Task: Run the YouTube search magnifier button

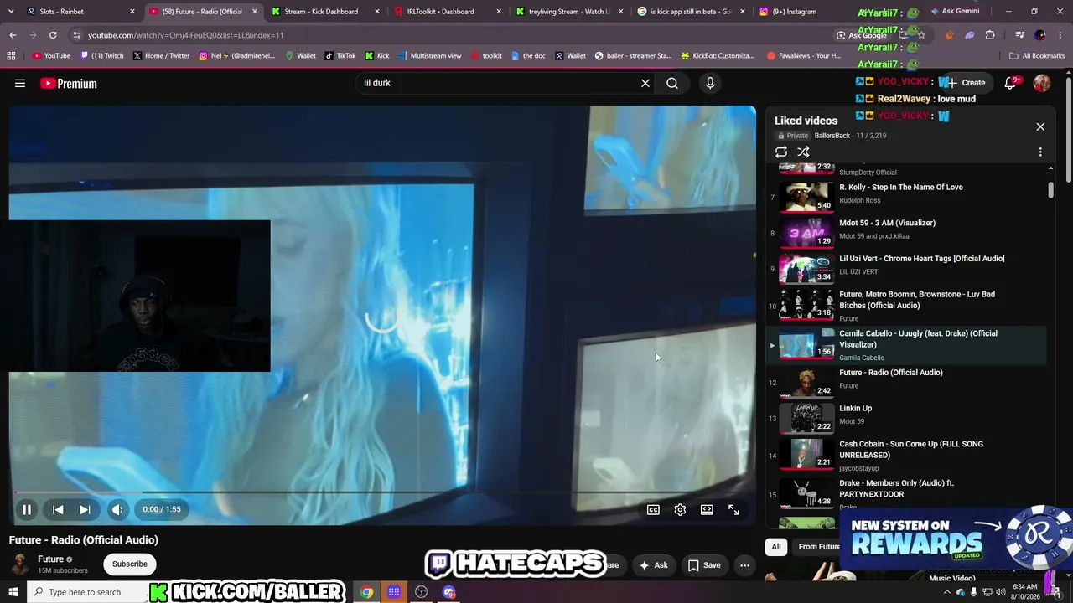Action: click(x=672, y=83)
